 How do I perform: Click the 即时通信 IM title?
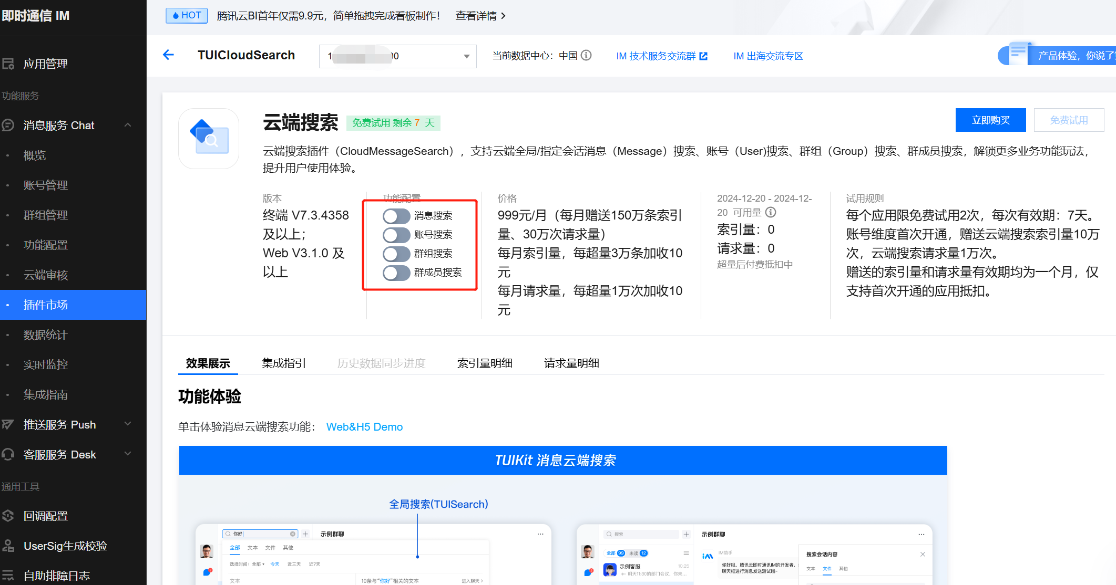[x=35, y=16]
